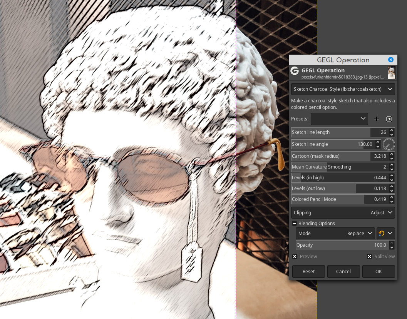Open the Clipping Adjust dropdown

click(x=343, y=213)
